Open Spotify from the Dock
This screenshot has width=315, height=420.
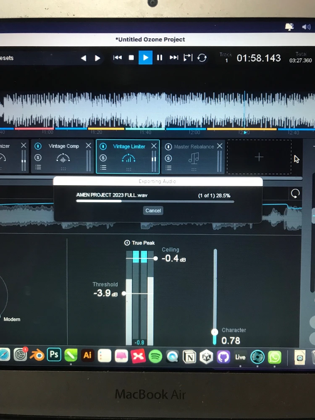(x=155, y=357)
